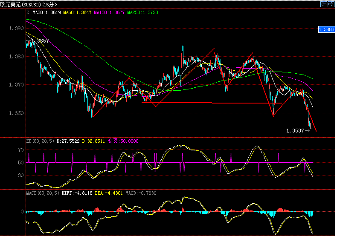Screen dimensions: 337x236
Task: Open the KD(60,20,5) indicator settings label
Action: point(40,141)
